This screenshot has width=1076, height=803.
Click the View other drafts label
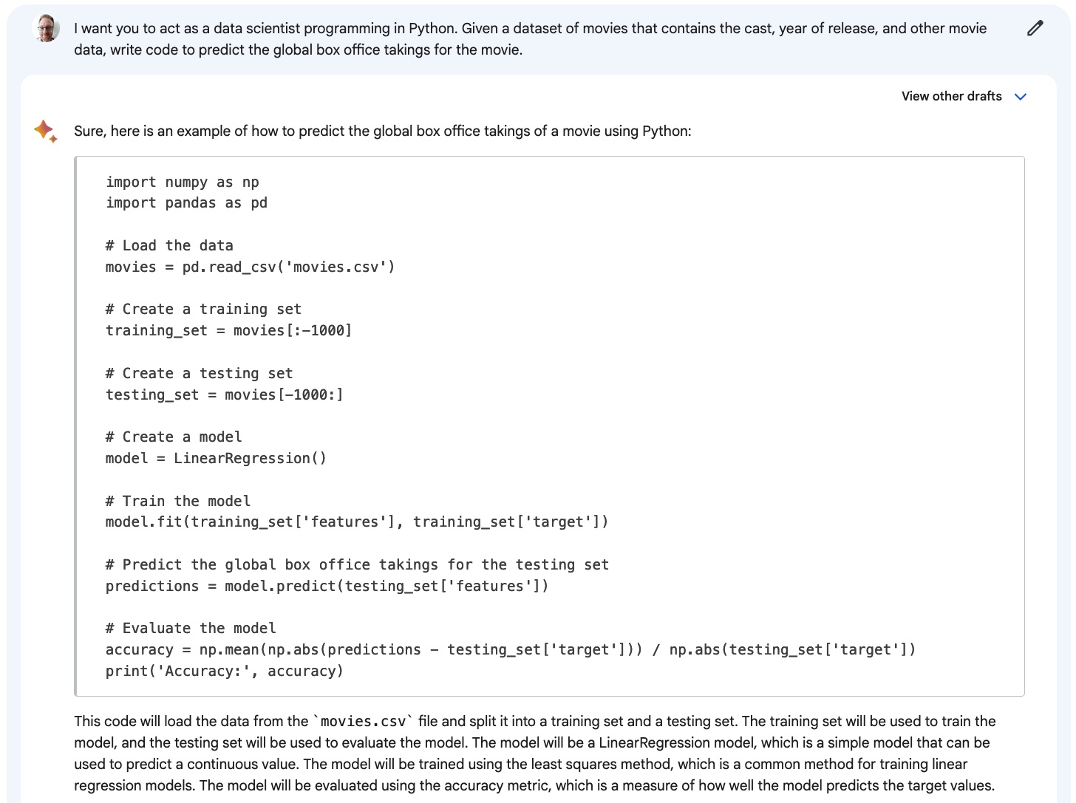click(952, 96)
